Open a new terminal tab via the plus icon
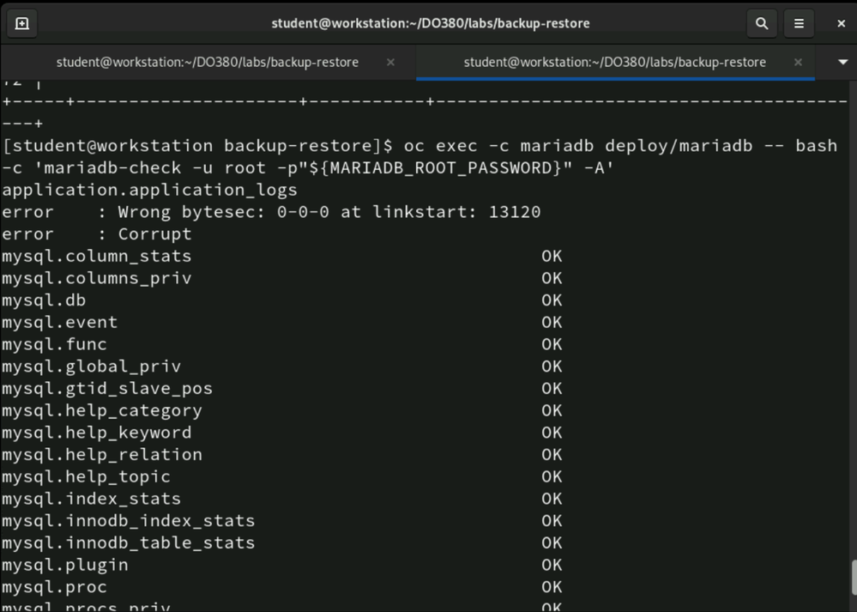857x612 pixels. pos(21,23)
